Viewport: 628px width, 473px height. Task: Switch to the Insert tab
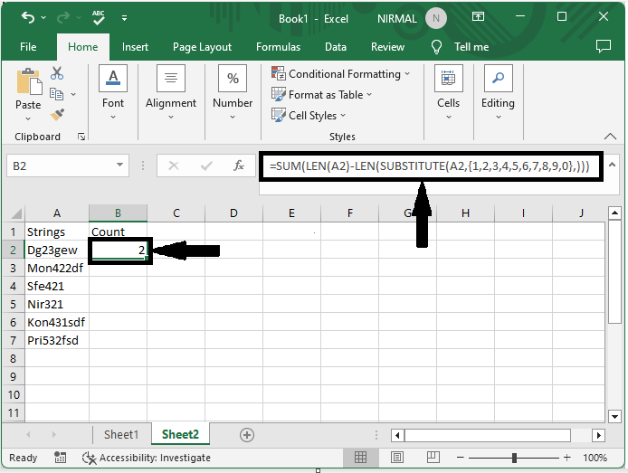point(135,47)
